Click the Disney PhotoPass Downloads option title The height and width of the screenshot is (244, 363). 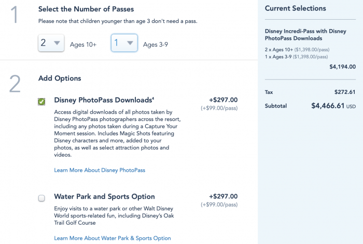tap(104, 100)
